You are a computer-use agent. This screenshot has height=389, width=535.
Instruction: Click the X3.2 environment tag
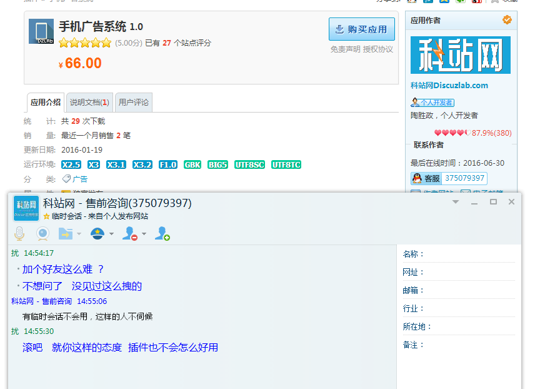[x=142, y=165]
